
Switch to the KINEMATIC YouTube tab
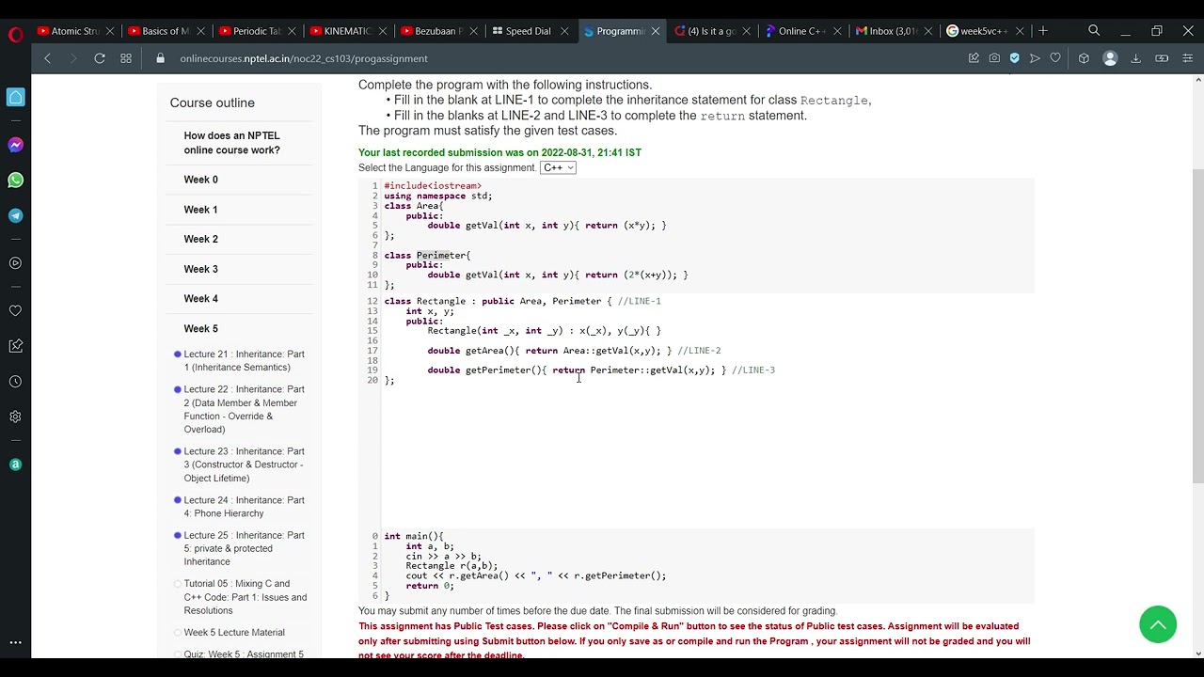(348, 31)
